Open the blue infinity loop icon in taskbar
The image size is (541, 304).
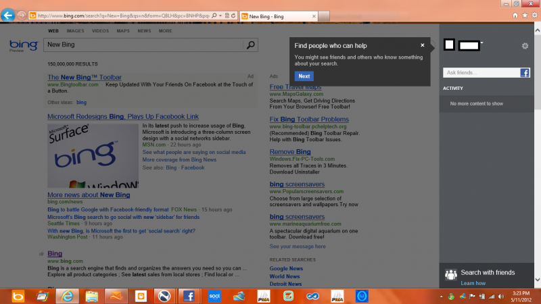click(x=312, y=296)
